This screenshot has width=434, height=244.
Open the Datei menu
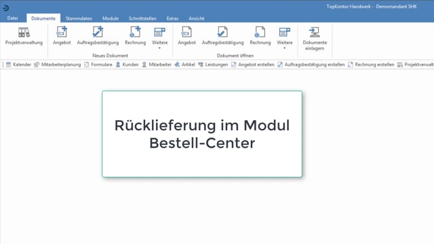pyautogui.click(x=12, y=18)
